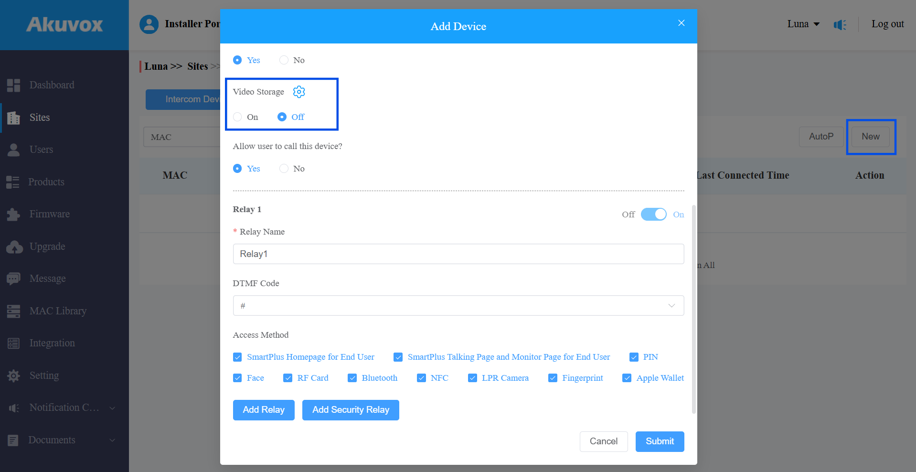Toggle the Relay 1 switch
The height and width of the screenshot is (472, 916).
(x=653, y=215)
